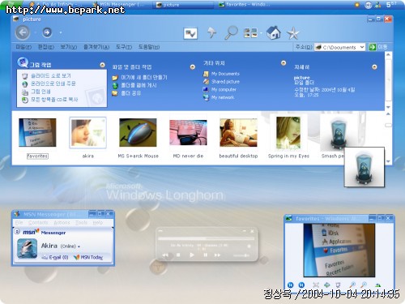This screenshot has height=304, width=405.
Task: Zoom in within the Favorites viewer
Action: tap(352, 285)
